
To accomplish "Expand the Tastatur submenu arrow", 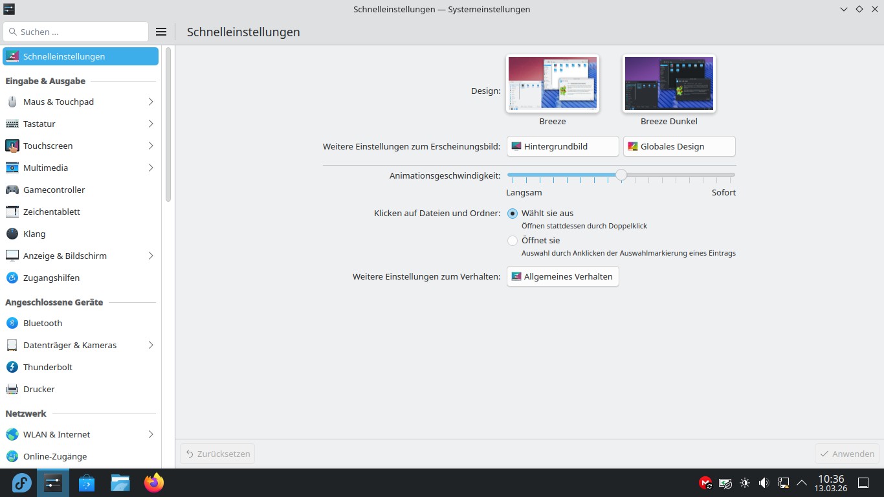I will [x=150, y=124].
